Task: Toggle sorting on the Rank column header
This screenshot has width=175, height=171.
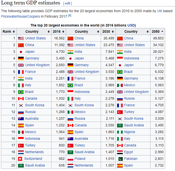Action: (9, 32)
